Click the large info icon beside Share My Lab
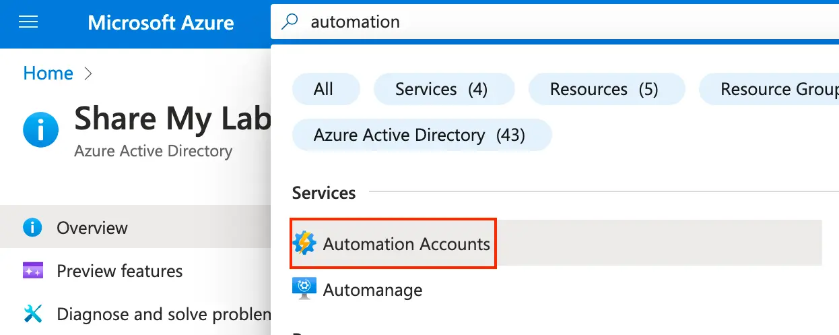 pyautogui.click(x=40, y=129)
